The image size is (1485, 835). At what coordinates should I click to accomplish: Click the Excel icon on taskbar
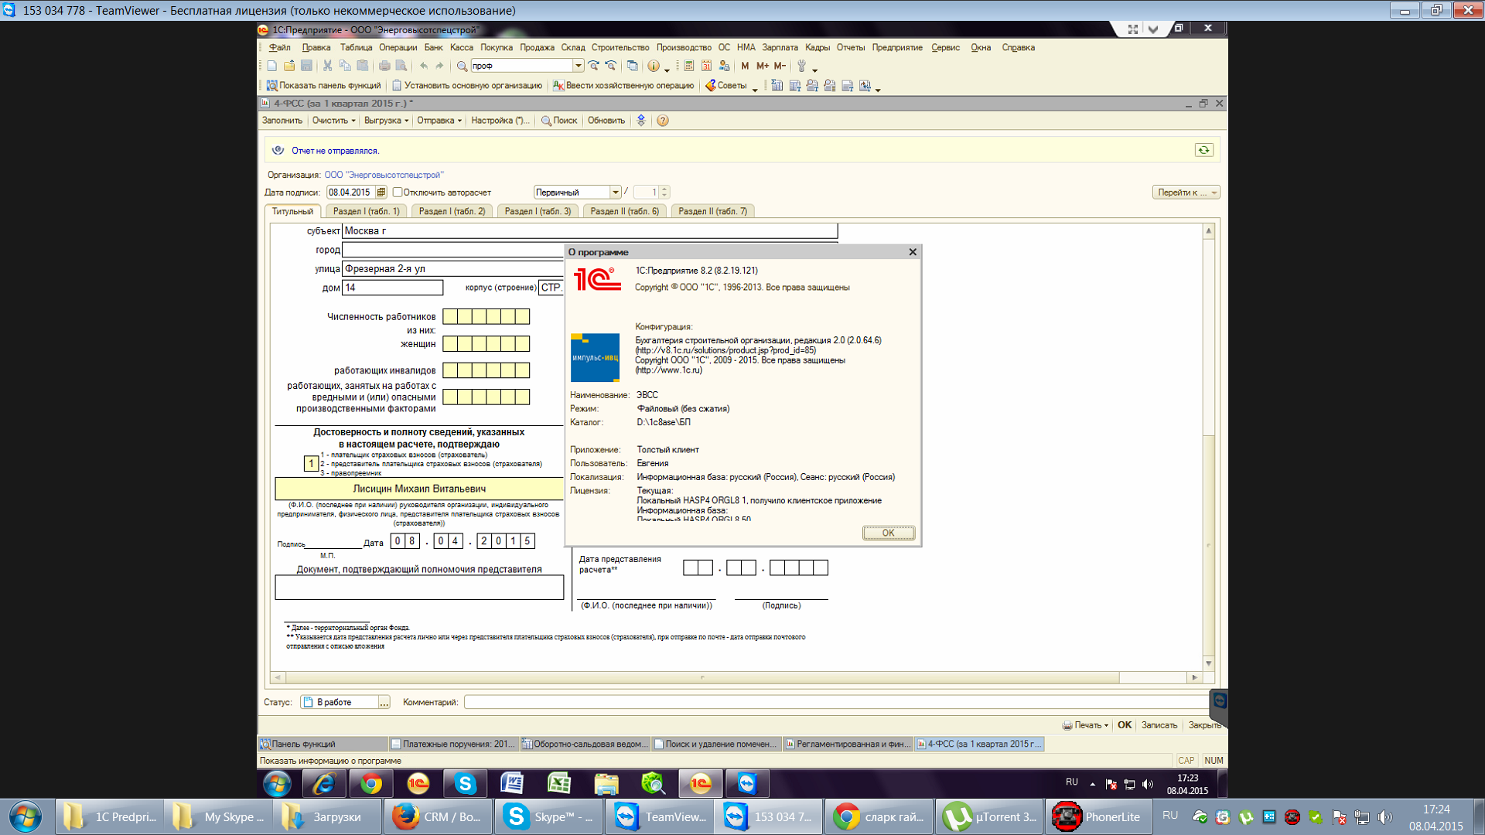pos(558,784)
